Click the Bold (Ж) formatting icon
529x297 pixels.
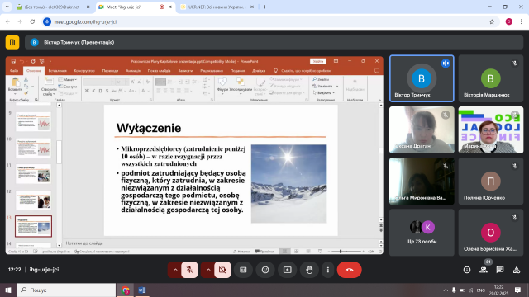click(87, 91)
